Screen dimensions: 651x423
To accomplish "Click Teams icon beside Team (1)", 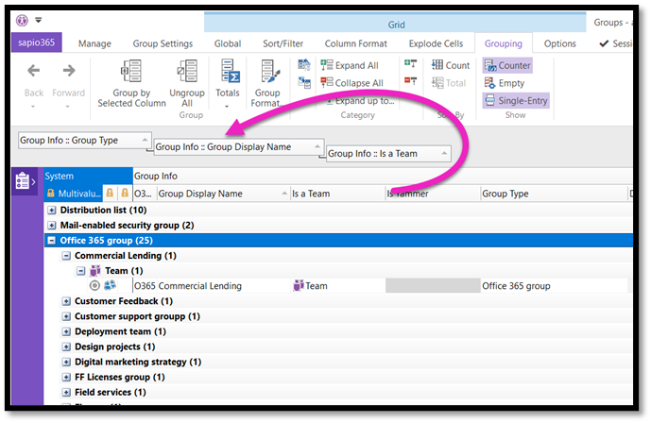I will pos(95,271).
